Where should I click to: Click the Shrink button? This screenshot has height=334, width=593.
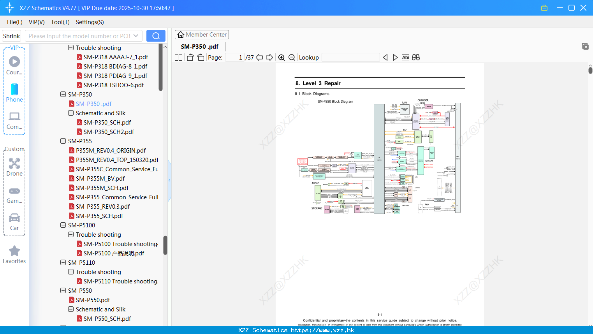[x=12, y=36]
